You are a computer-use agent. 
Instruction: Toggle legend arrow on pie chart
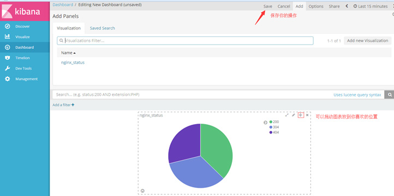[x=265, y=122]
